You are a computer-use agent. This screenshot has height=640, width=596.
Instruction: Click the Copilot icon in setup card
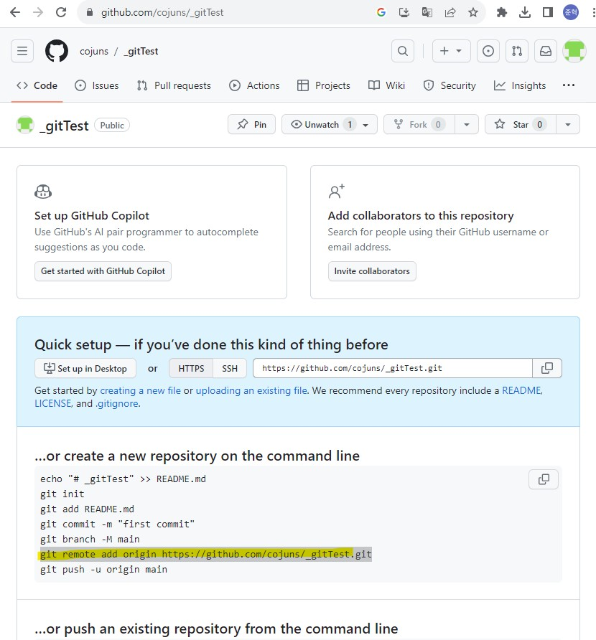(x=43, y=192)
